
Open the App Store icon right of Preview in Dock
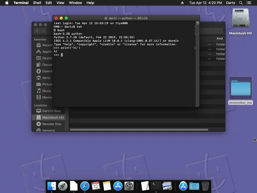click(183, 186)
